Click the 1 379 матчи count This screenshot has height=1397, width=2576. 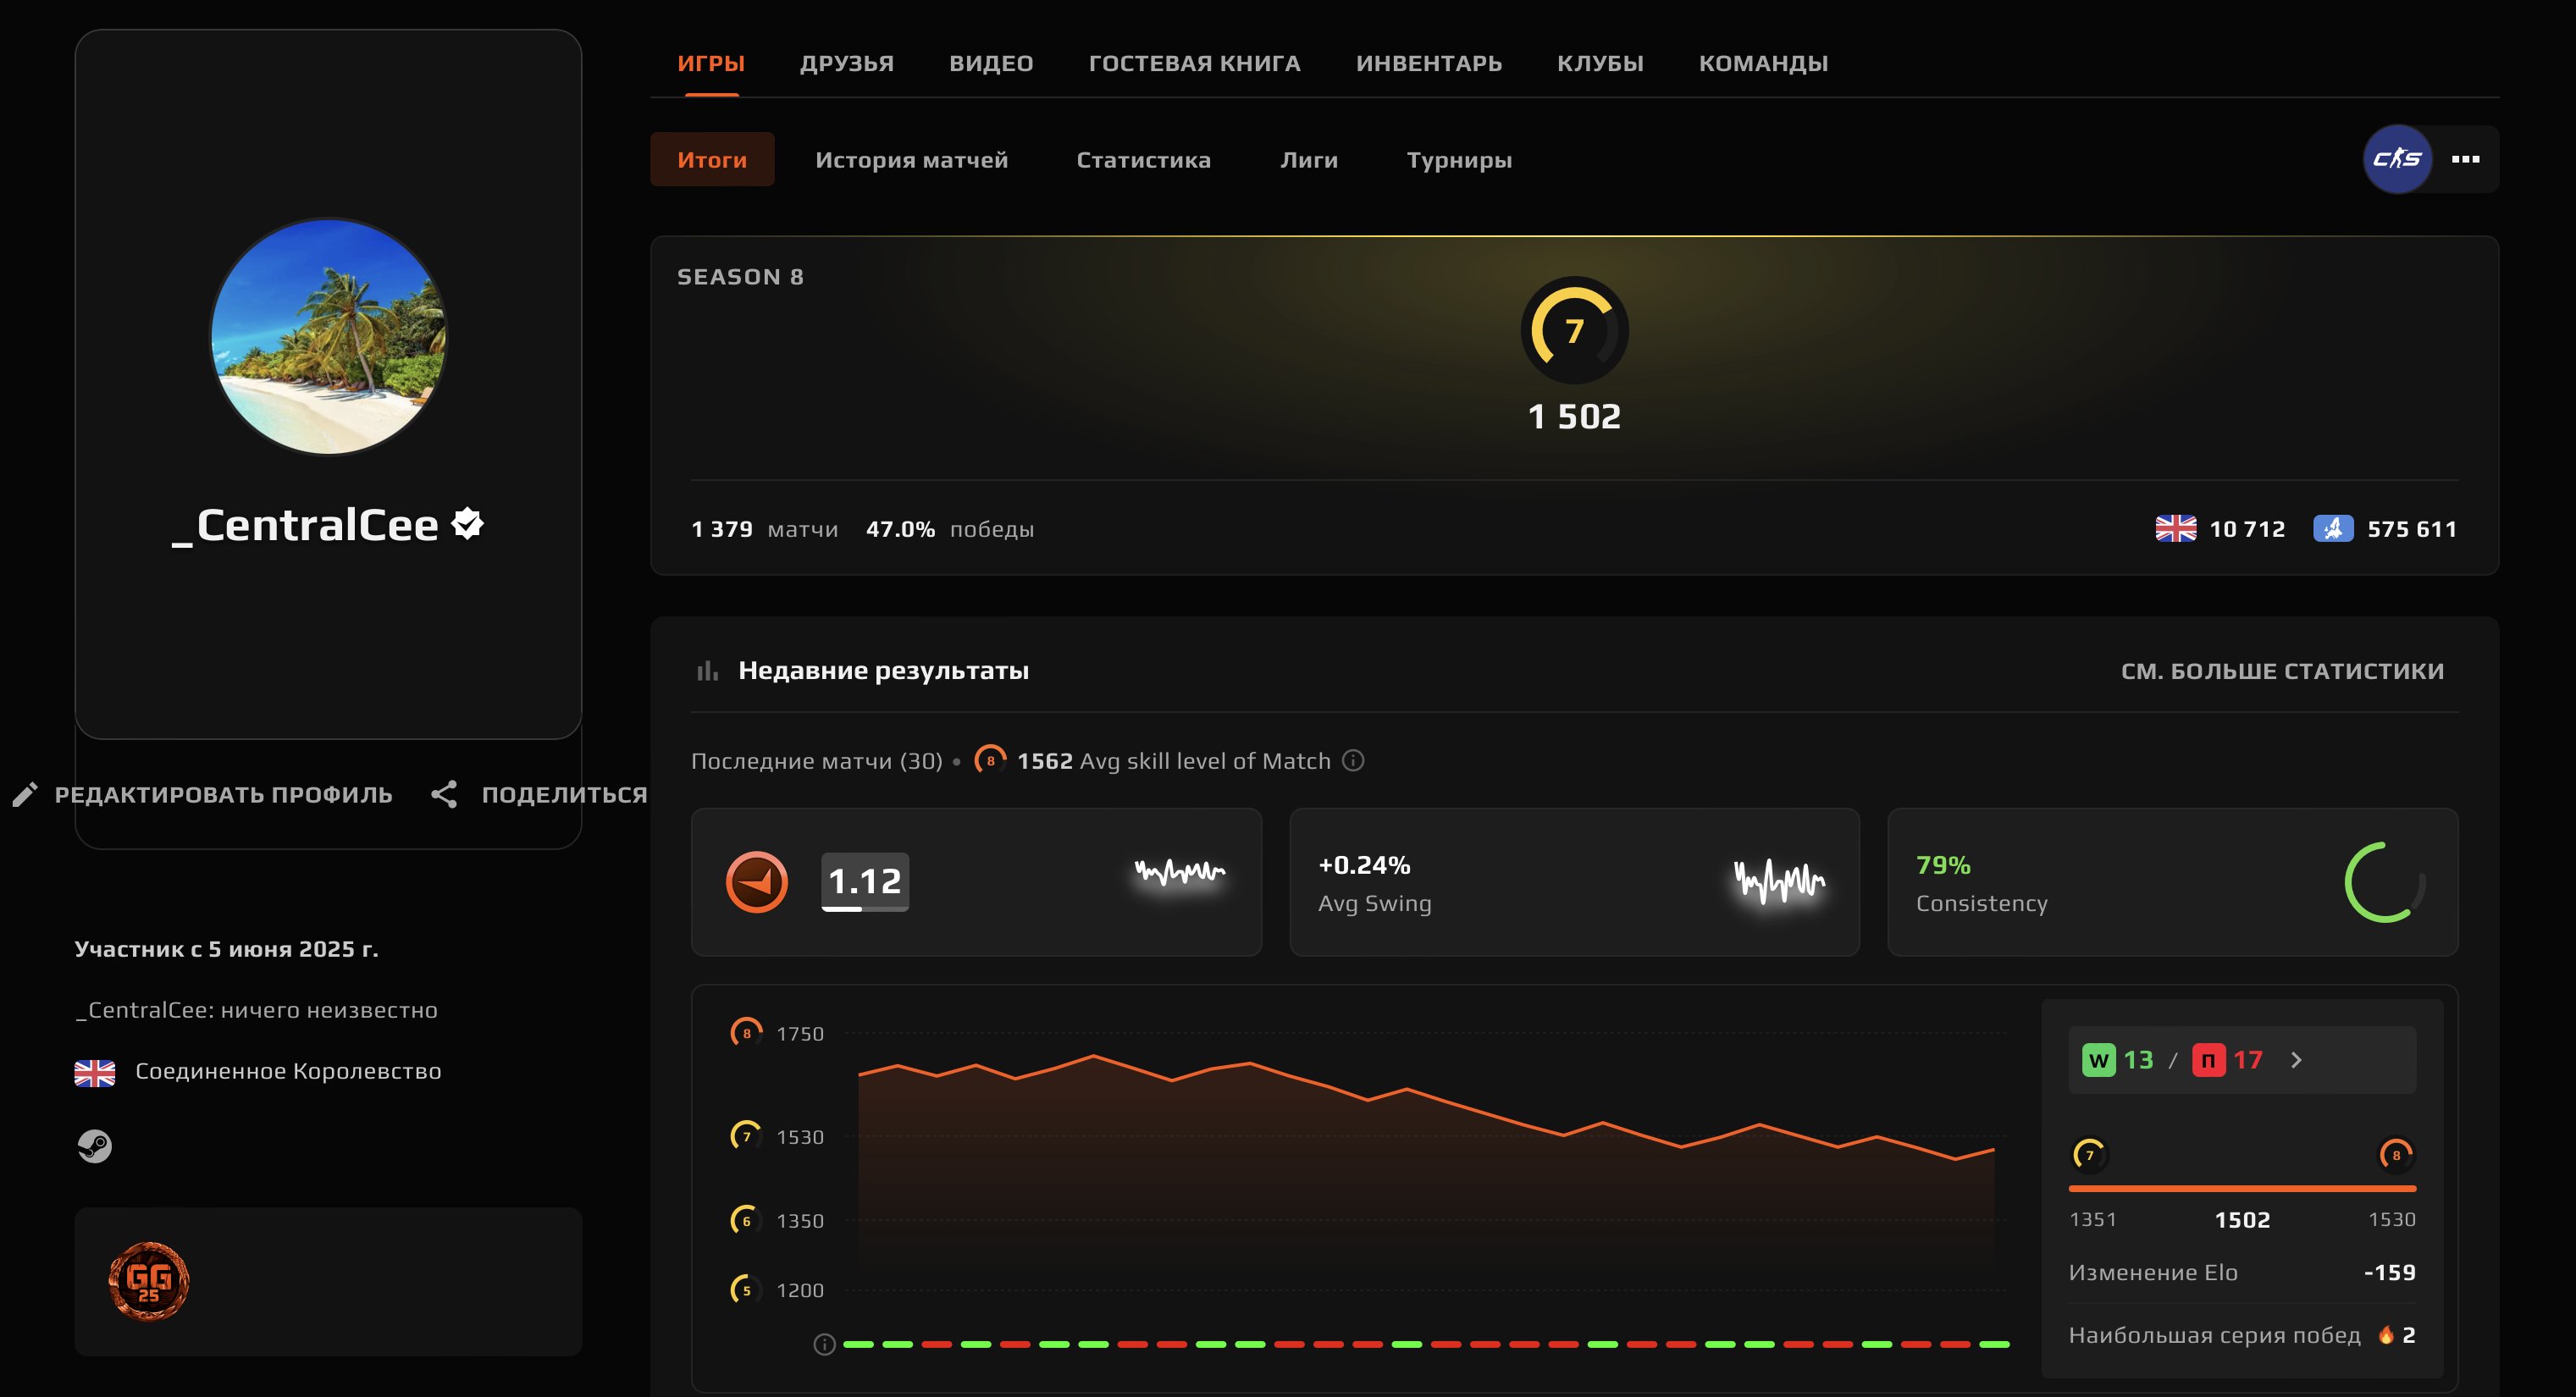pos(764,529)
